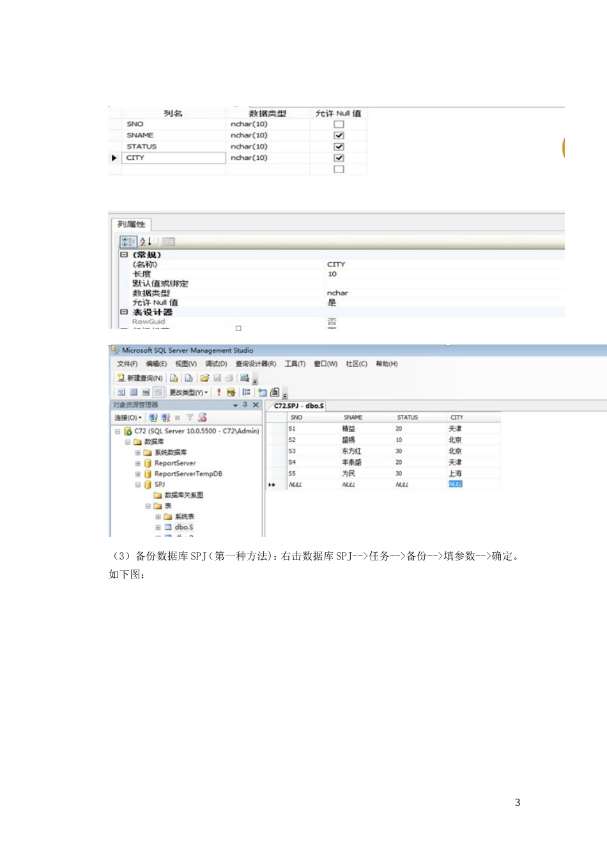Click the Database Engine Query page icon
The width and height of the screenshot is (607, 859).
[174, 378]
